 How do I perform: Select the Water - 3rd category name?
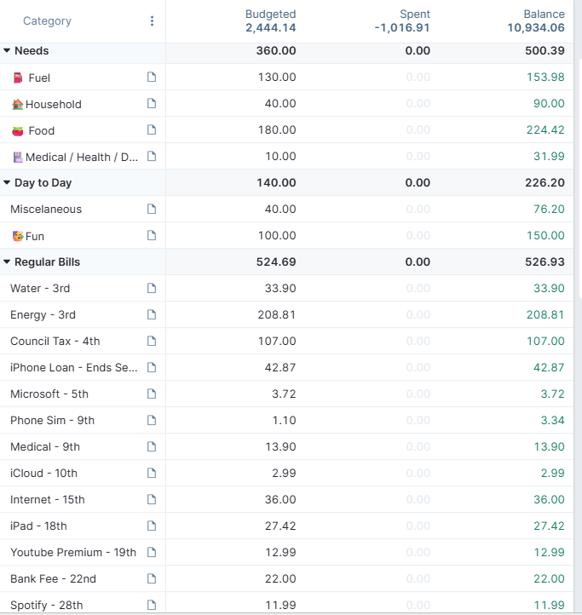pos(40,288)
